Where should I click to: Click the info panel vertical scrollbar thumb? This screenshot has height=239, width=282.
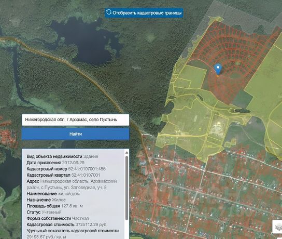point(126,188)
